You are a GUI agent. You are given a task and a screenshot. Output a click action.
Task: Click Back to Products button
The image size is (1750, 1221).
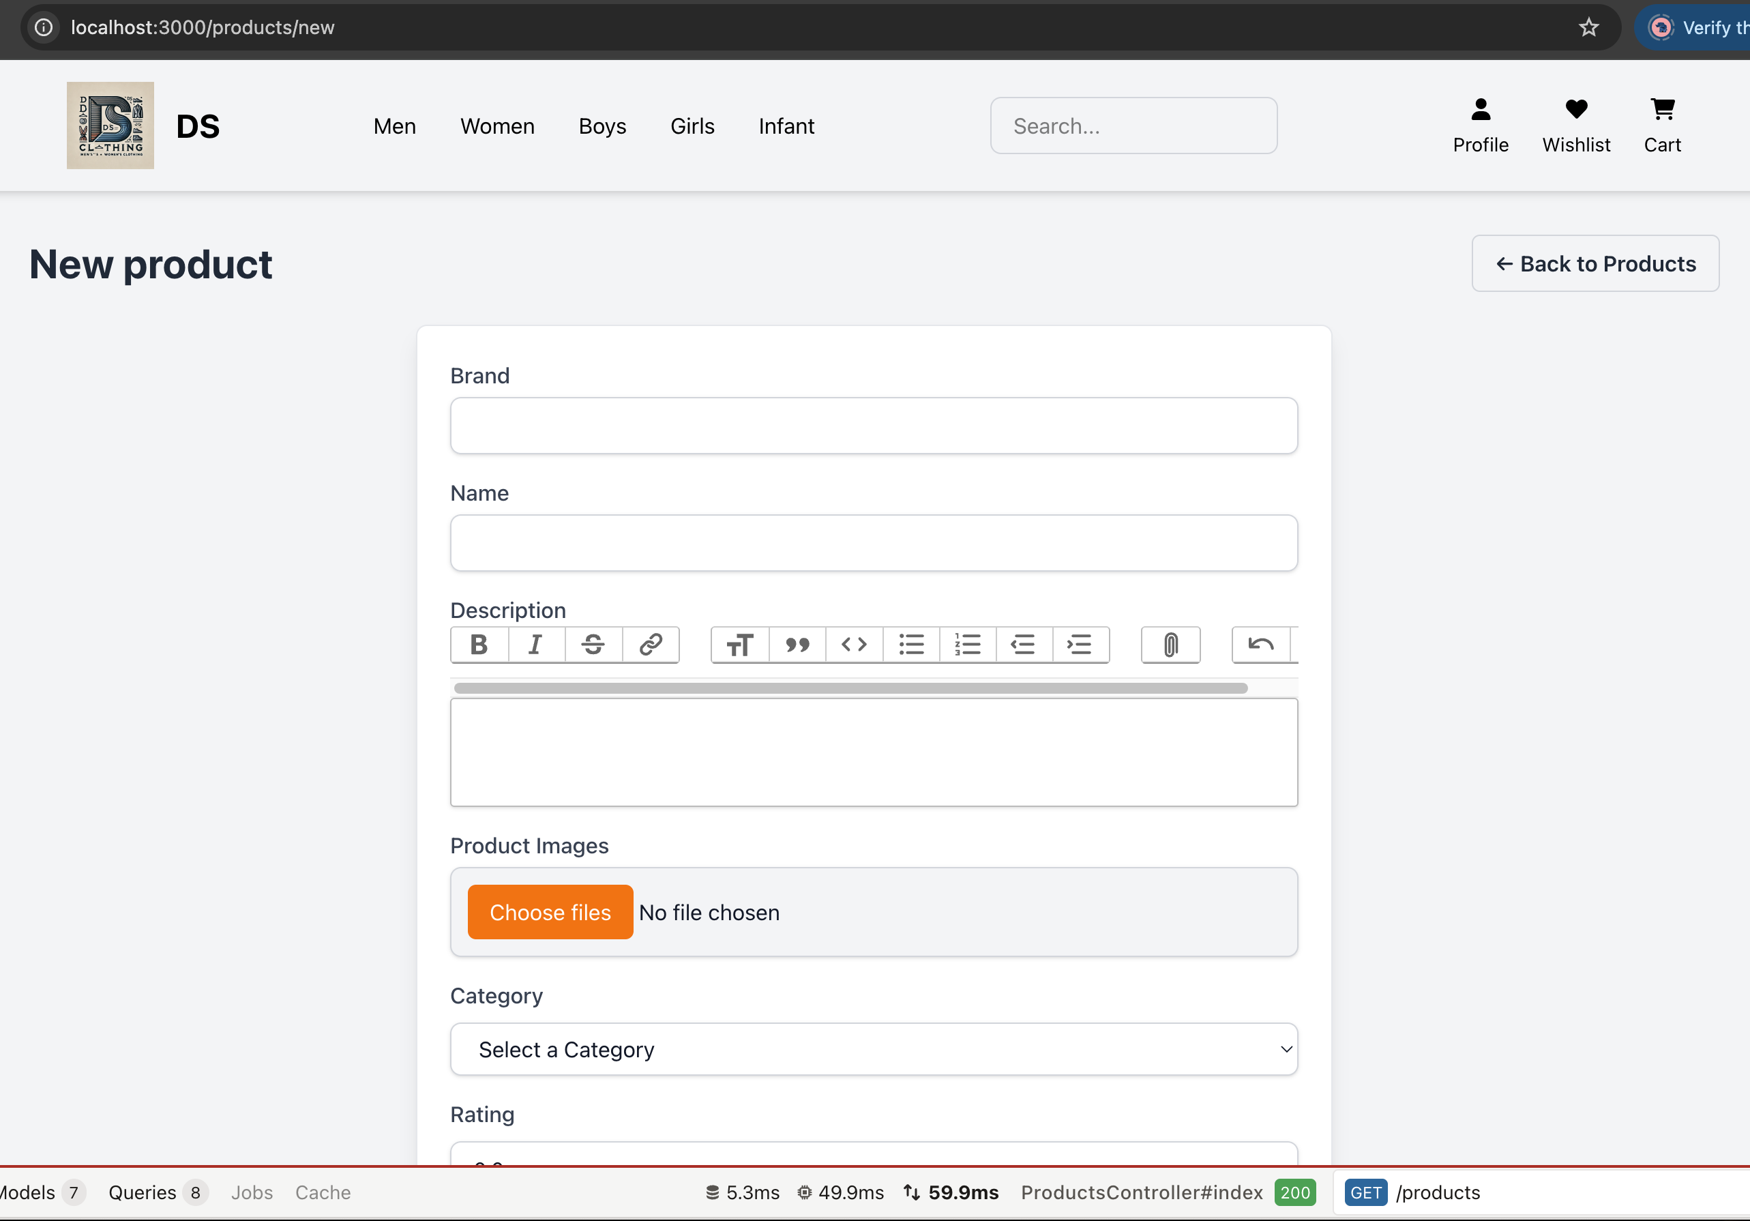pyautogui.click(x=1595, y=264)
